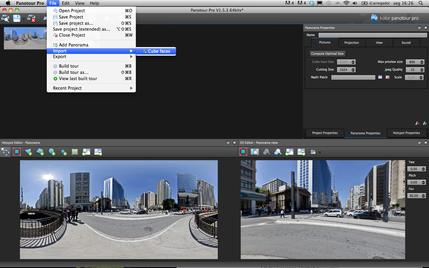This screenshot has width=429, height=268.
Task: Click the red brush icon in Panorama Properties
Action: click(417, 123)
